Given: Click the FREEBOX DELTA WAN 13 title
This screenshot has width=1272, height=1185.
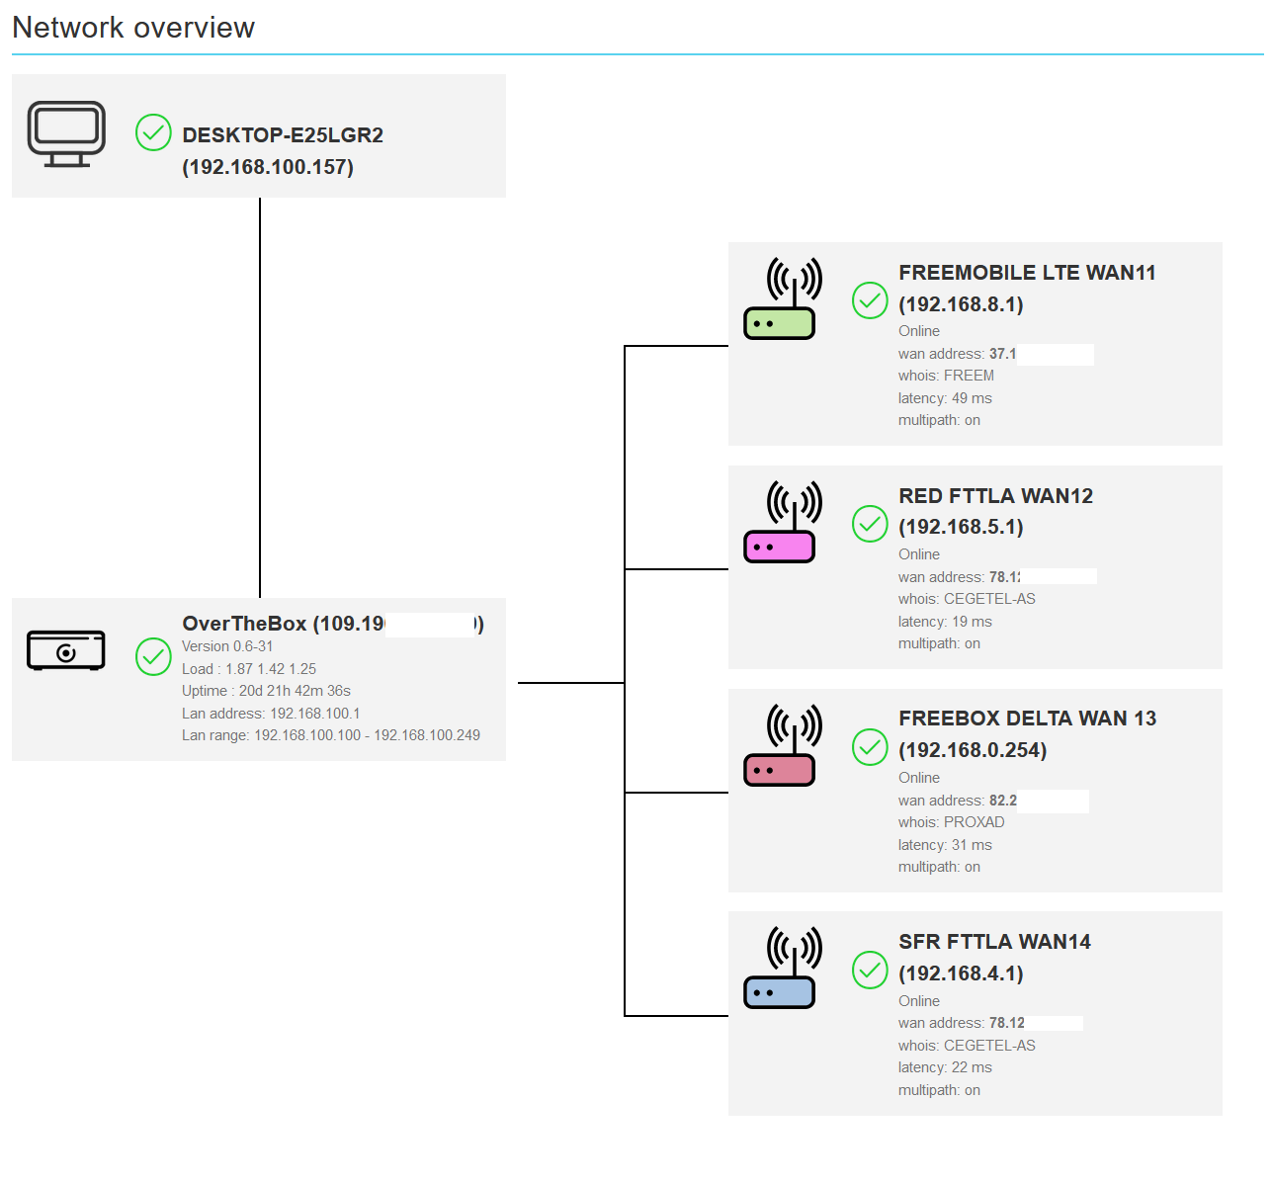Looking at the screenshot, I should (x=1027, y=719).
